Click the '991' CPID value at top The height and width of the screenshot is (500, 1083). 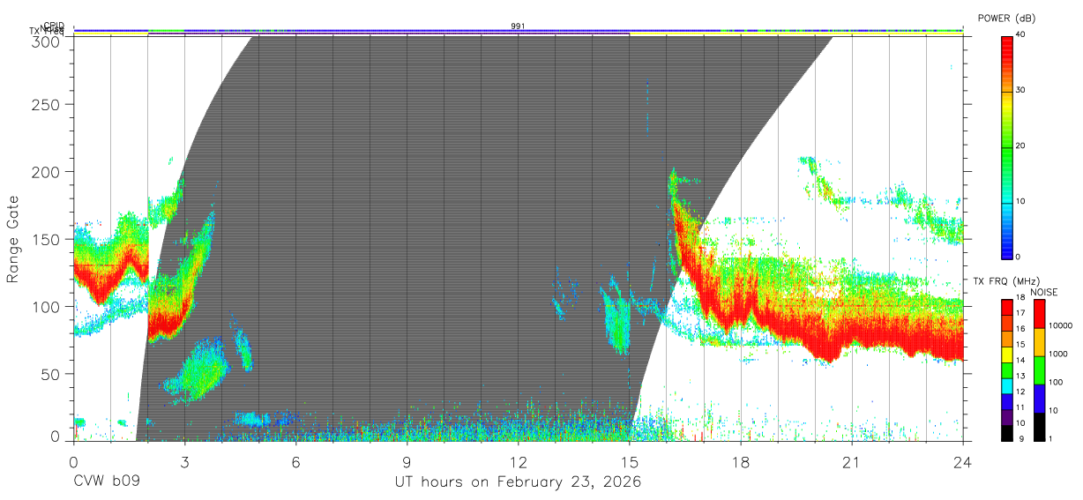(518, 26)
